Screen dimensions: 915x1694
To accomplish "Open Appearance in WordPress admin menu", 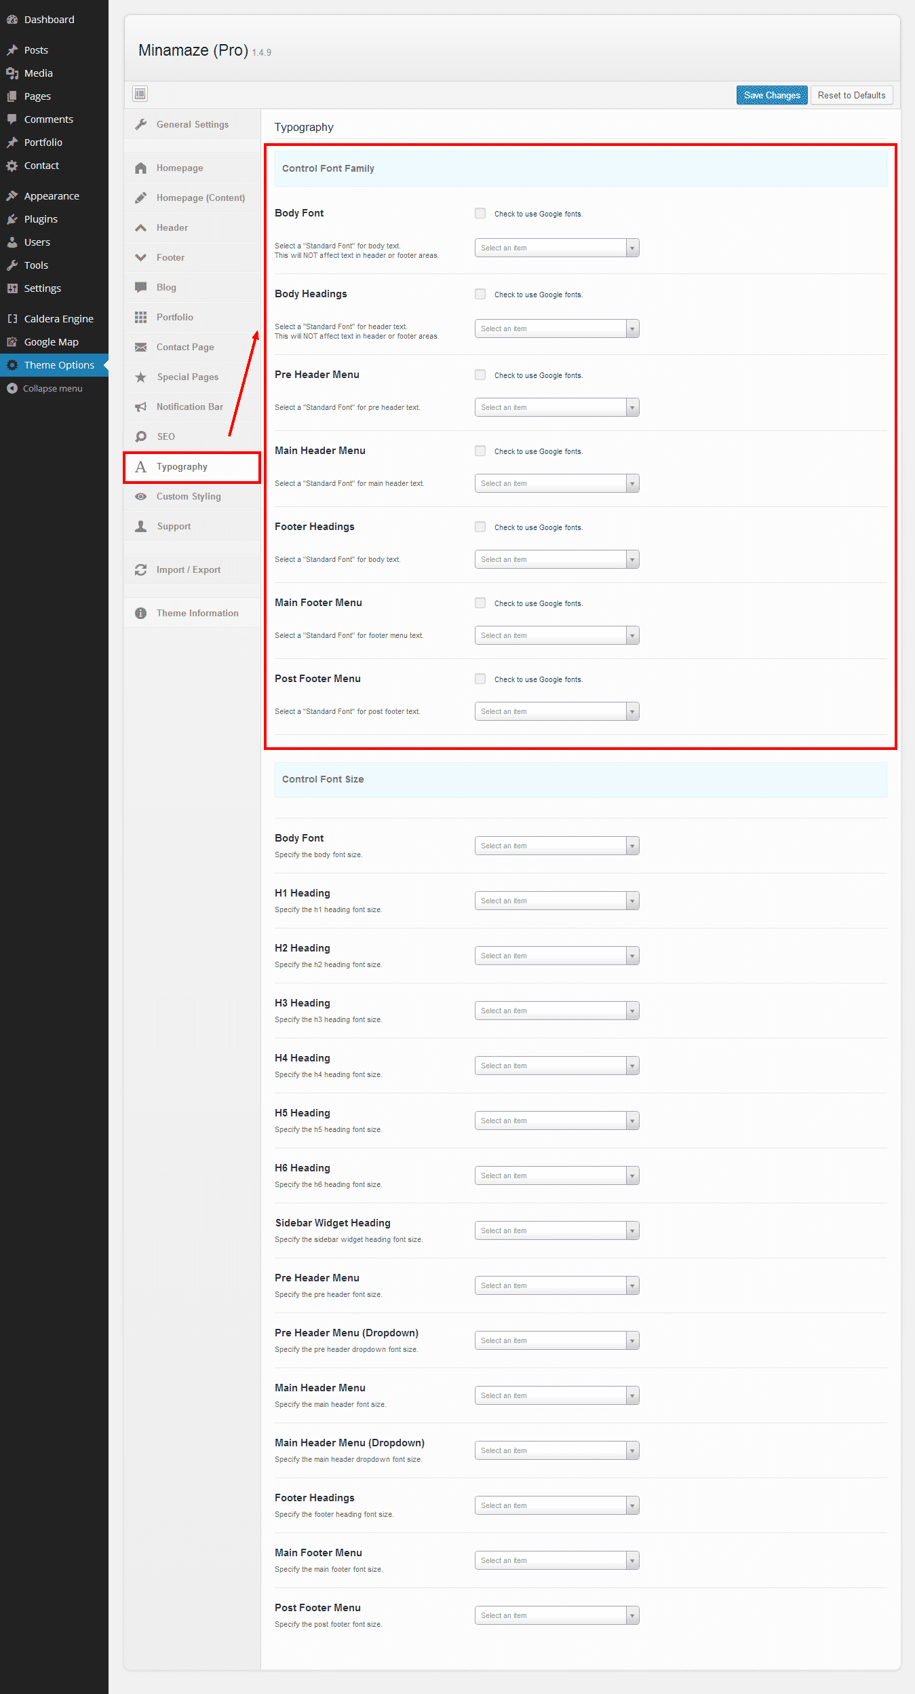I will pos(52,196).
